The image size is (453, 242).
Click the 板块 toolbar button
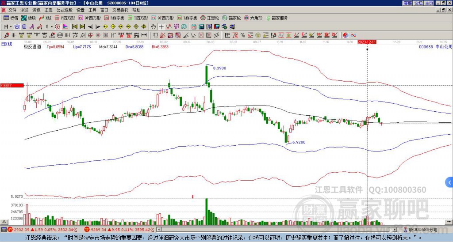pos(29,18)
